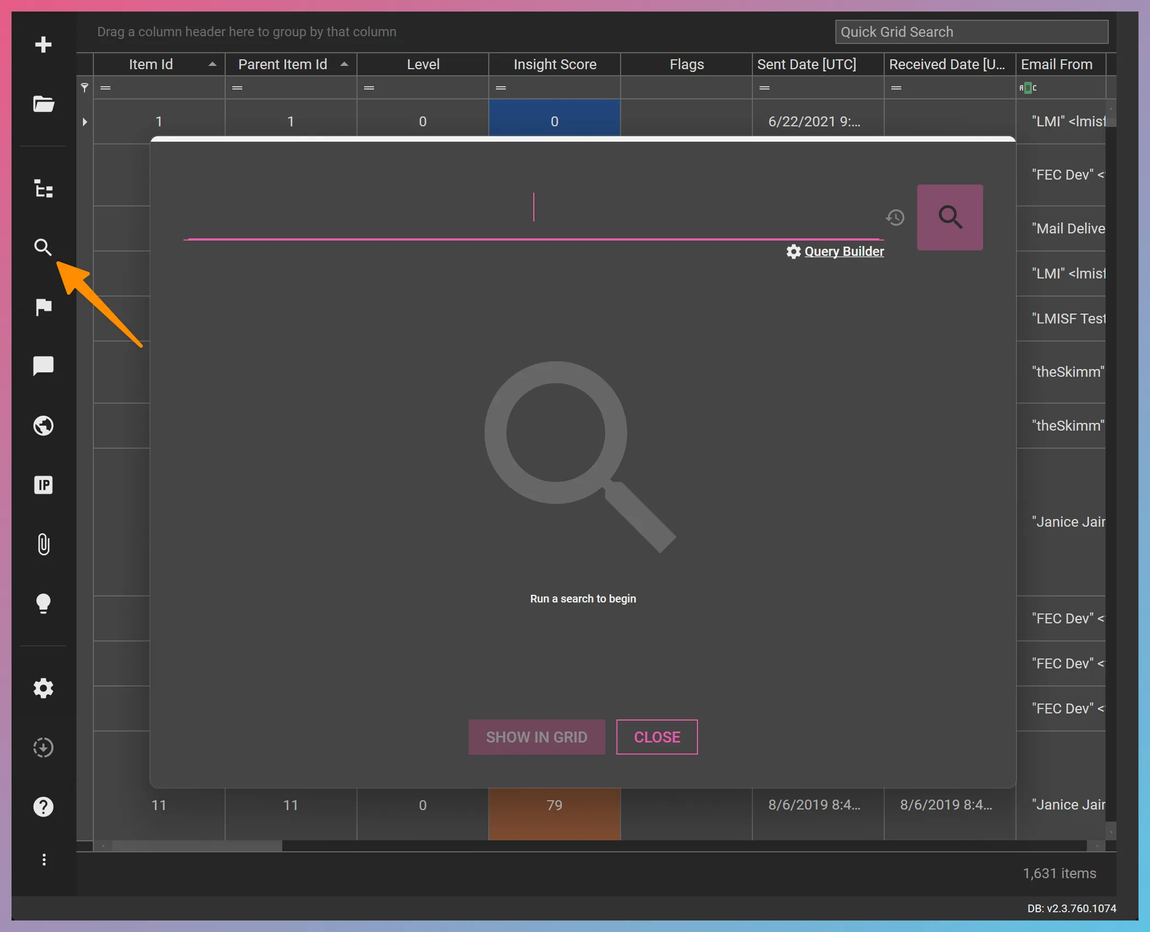Open the insights lightbulb icon
Image resolution: width=1150 pixels, height=932 pixels.
[43, 604]
